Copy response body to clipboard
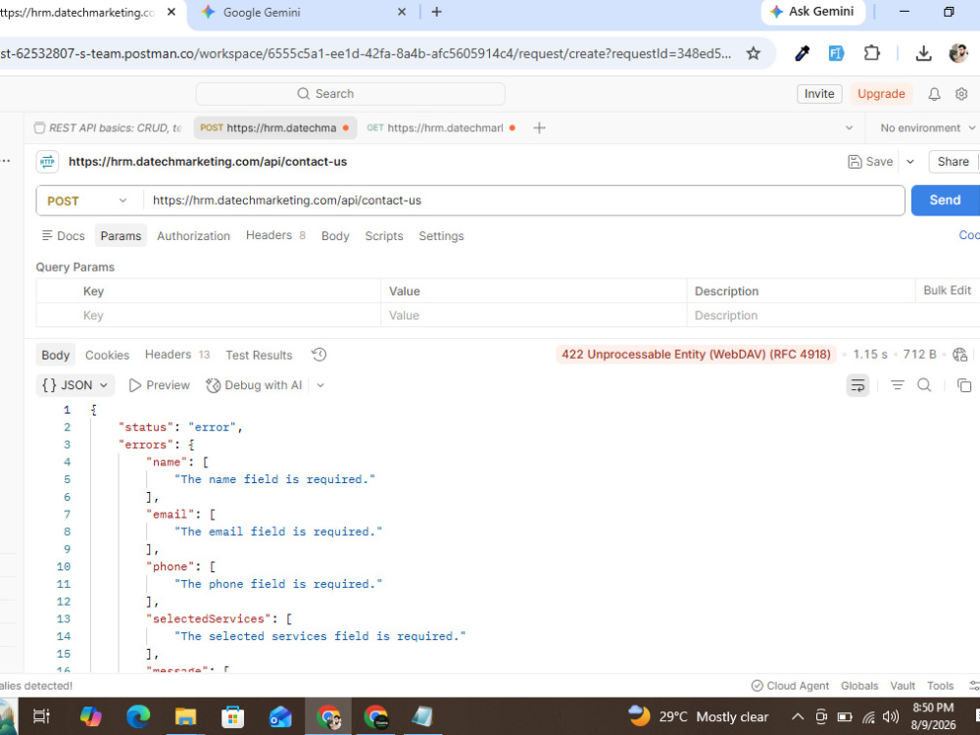The width and height of the screenshot is (980, 735). pos(964,385)
